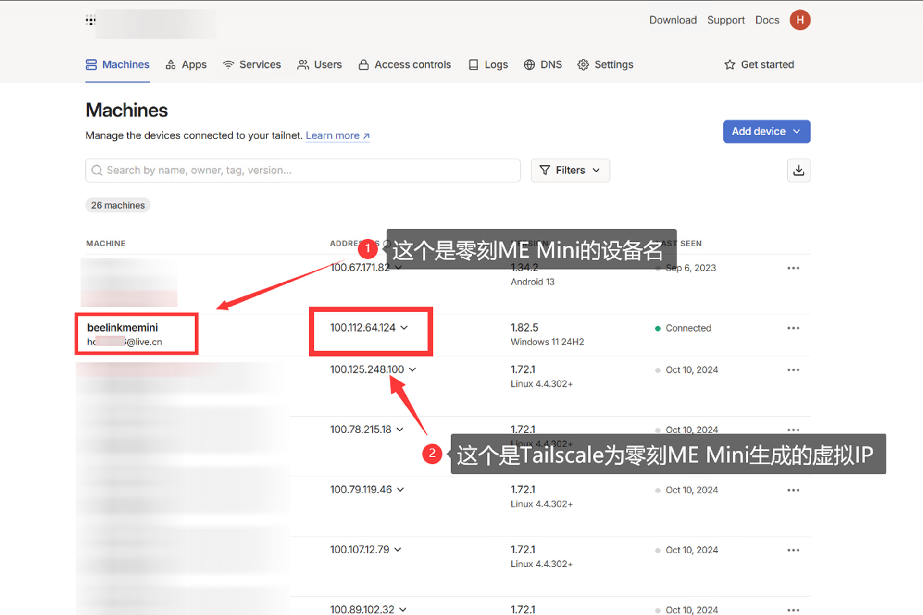Focus the machine search field
923x615 pixels.
pyautogui.click(x=303, y=170)
